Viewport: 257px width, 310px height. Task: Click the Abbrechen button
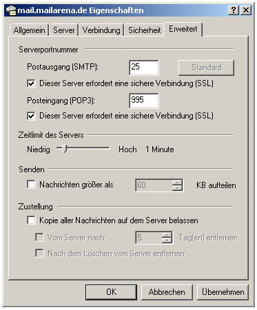[167, 292]
